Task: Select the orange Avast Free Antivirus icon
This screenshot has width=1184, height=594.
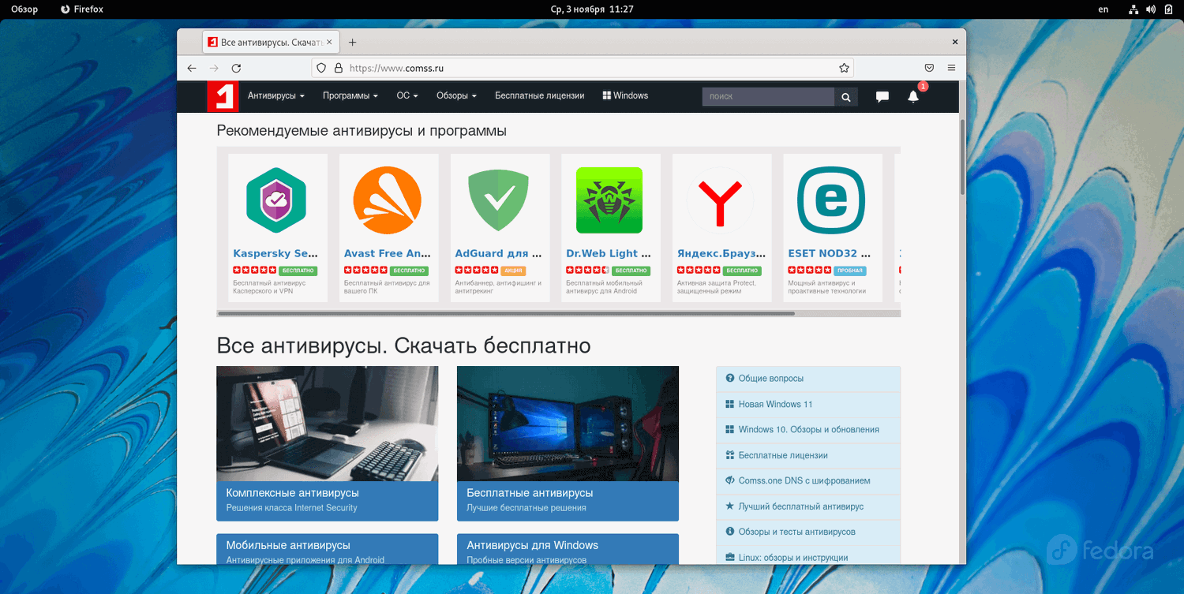Action: click(x=388, y=200)
